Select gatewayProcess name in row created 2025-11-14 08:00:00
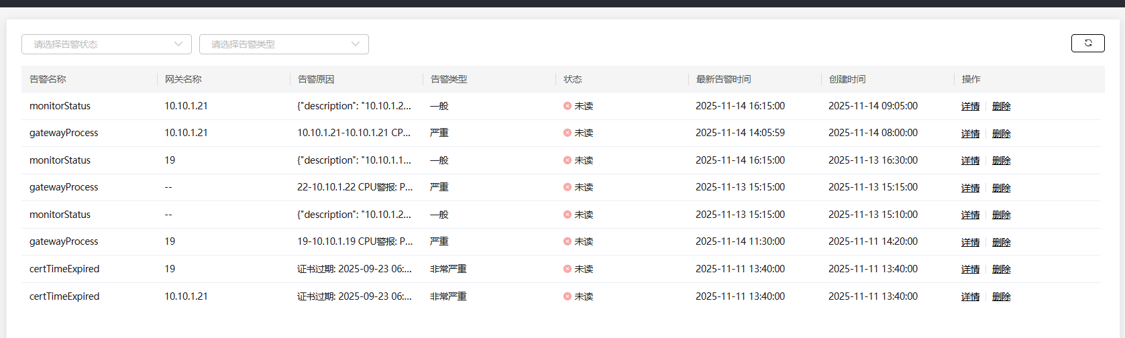 pyautogui.click(x=64, y=133)
